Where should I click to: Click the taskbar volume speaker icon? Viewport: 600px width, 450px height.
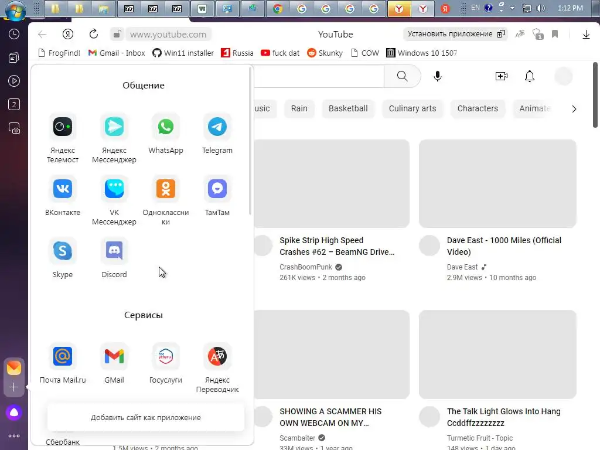[x=541, y=8]
